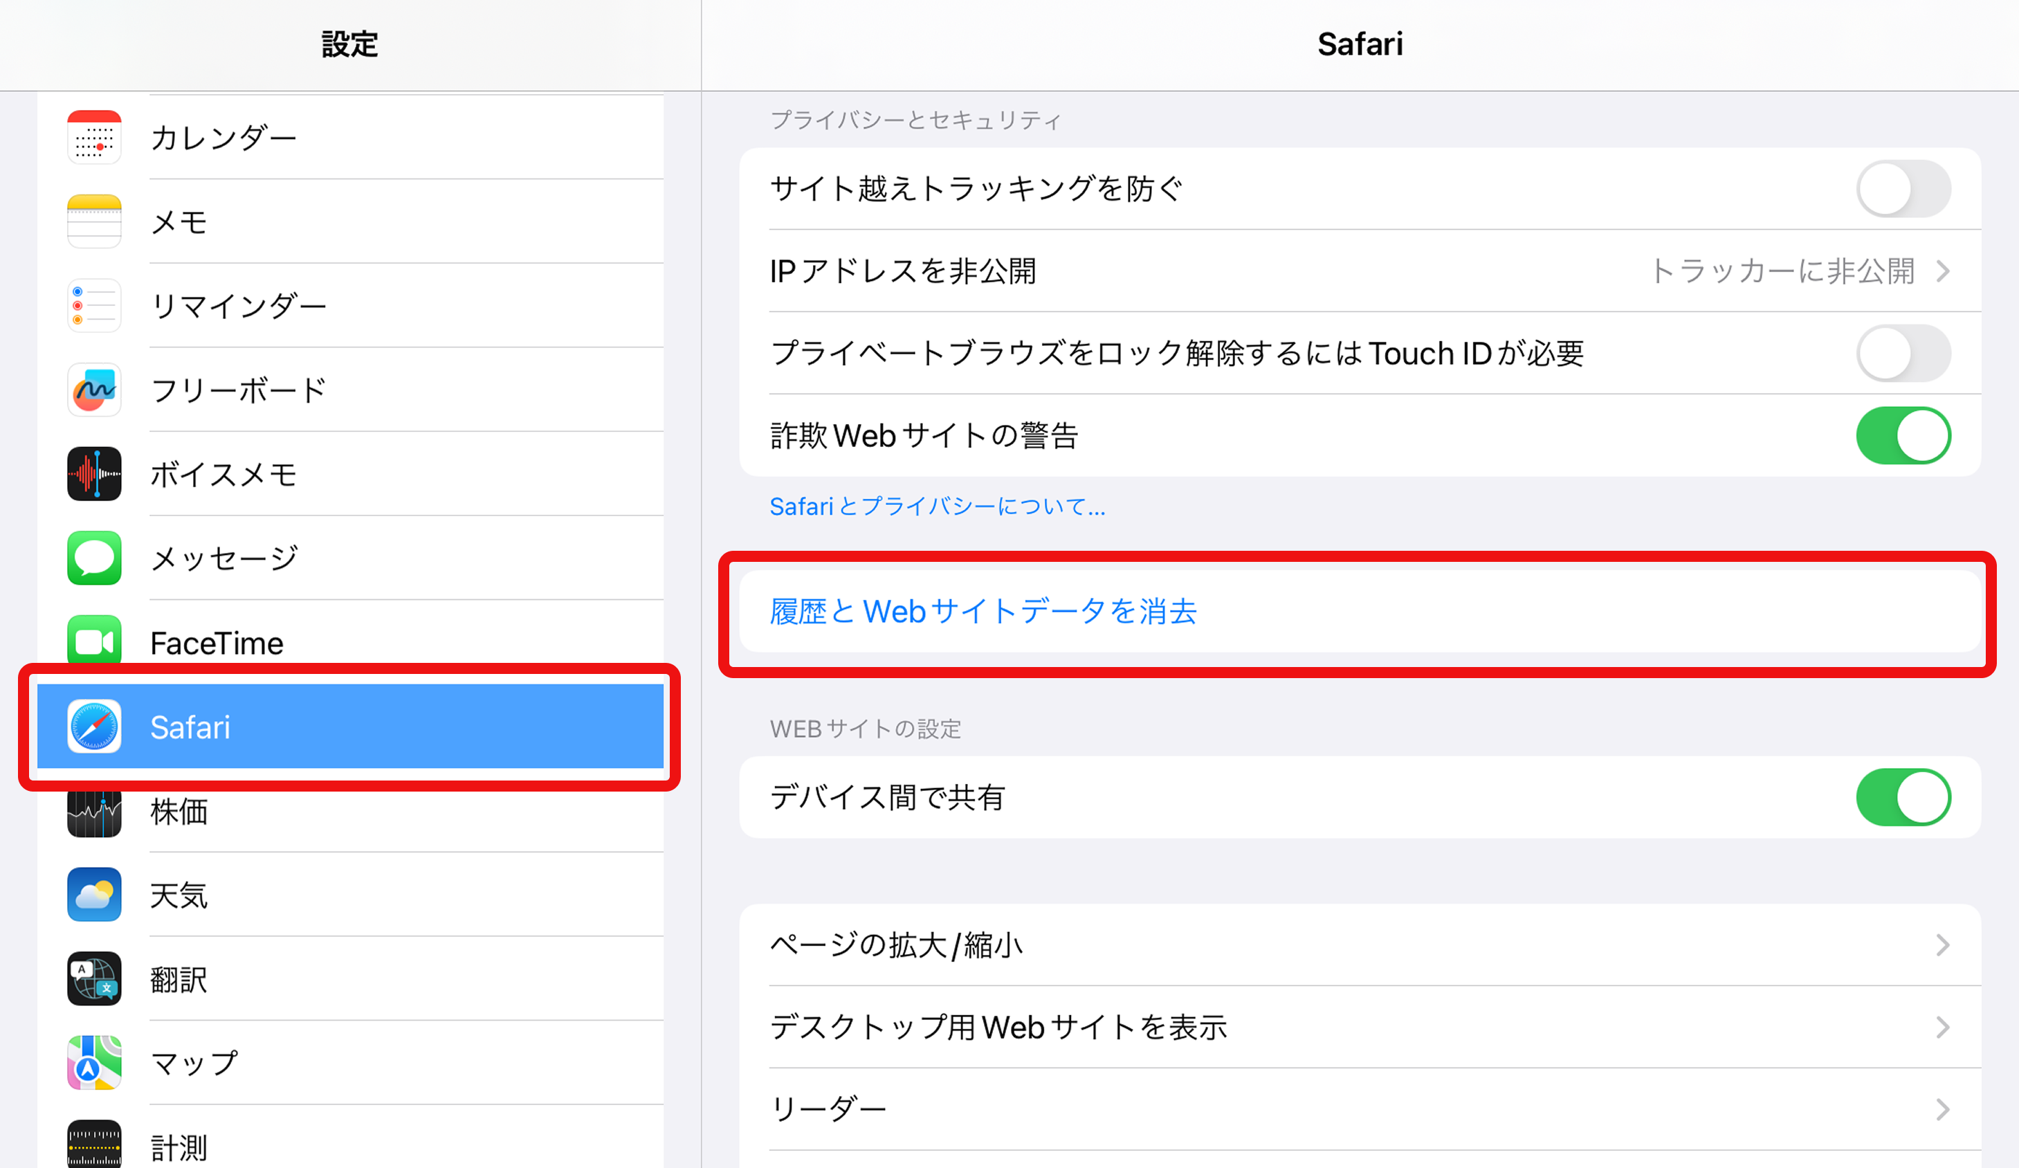Disable 詐欺Webサイトの警告 toggle
This screenshot has width=2019, height=1168.
click(x=1903, y=436)
